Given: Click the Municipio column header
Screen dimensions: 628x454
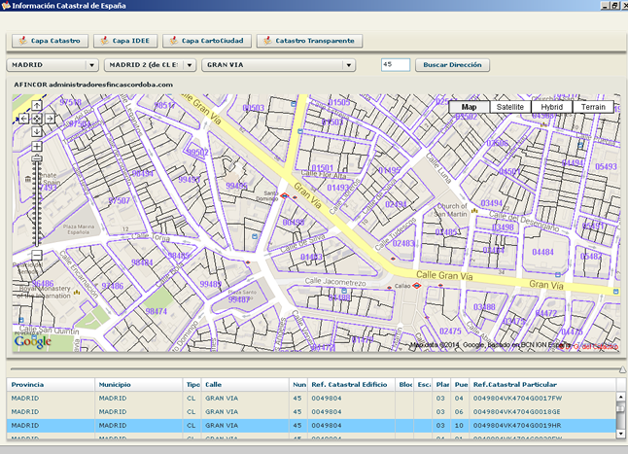Looking at the screenshot, I should click(139, 385).
